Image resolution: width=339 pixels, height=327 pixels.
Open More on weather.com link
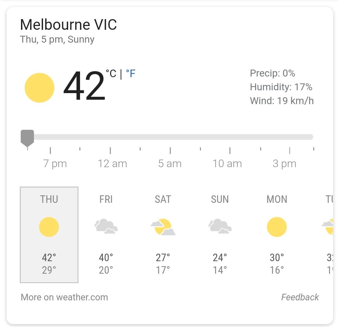pyautogui.click(x=64, y=297)
